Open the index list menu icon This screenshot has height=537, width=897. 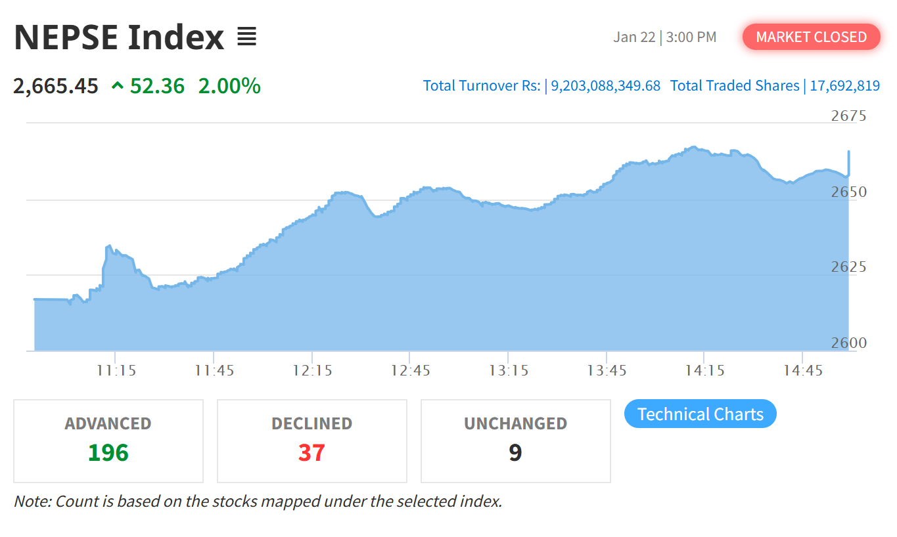pyautogui.click(x=246, y=37)
